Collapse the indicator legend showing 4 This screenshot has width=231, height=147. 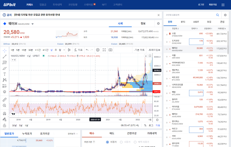click(x=14, y=60)
